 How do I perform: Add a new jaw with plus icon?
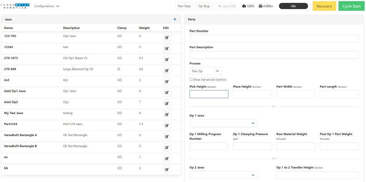pyautogui.click(x=175, y=20)
